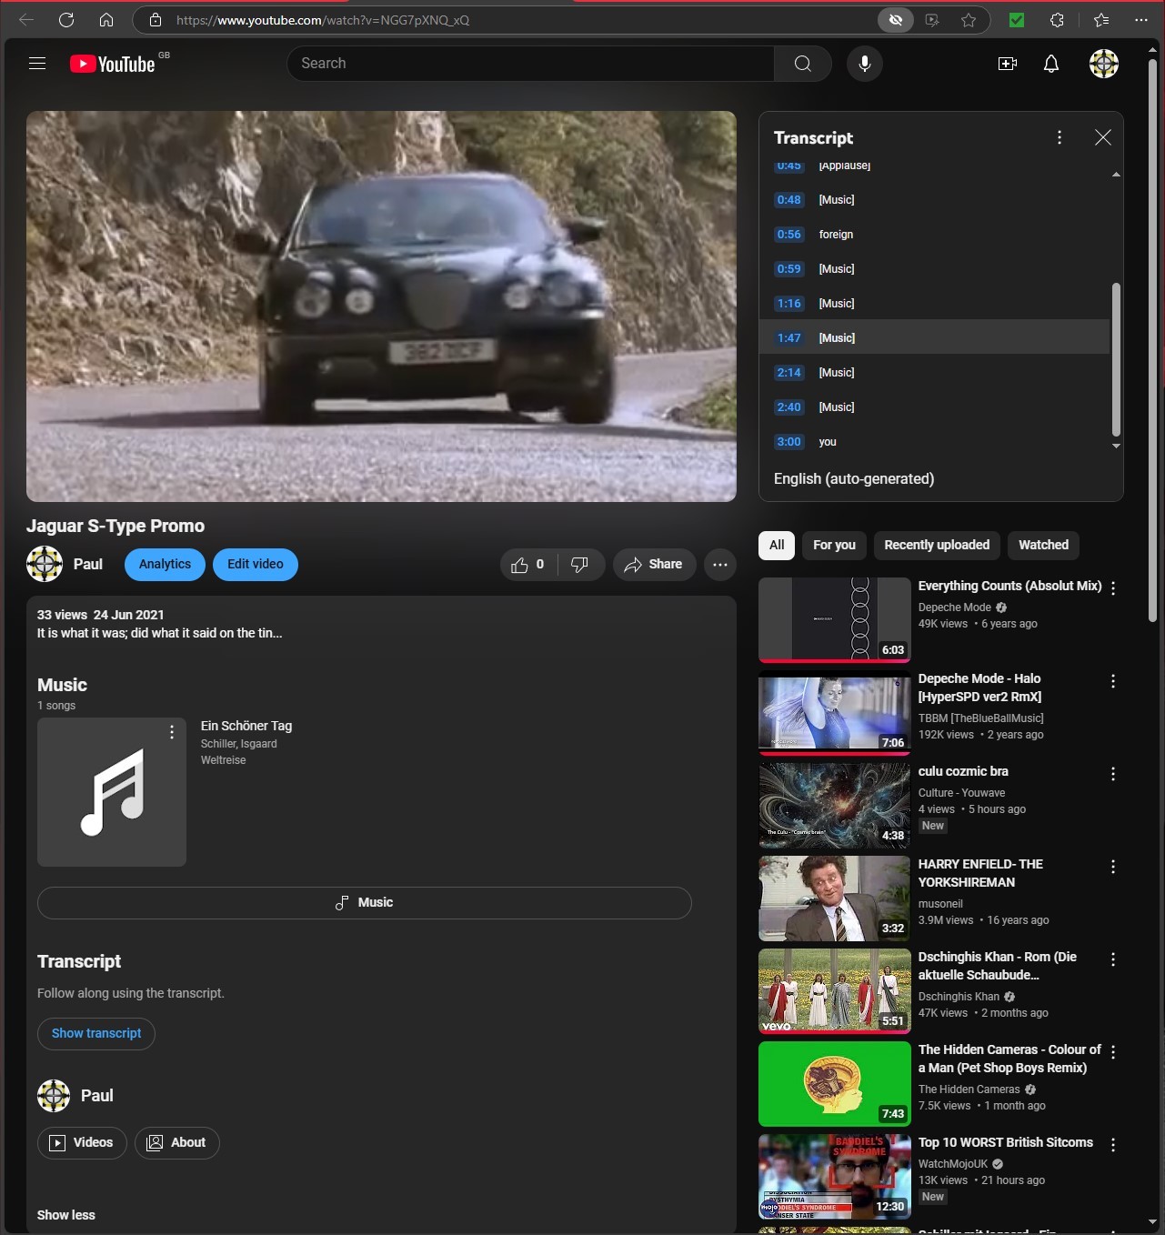The image size is (1165, 1235).
Task: Open the browser favorites list
Action: point(1101,20)
